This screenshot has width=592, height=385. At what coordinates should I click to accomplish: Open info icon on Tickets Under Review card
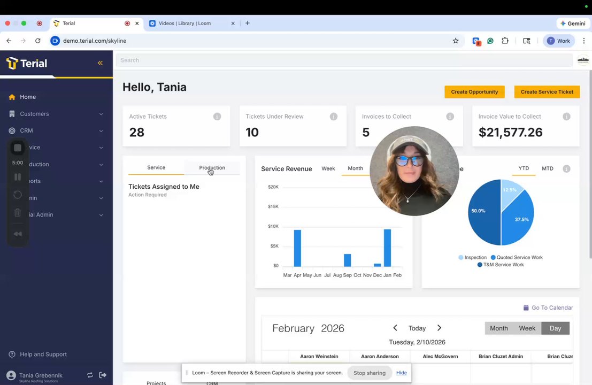click(x=333, y=117)
